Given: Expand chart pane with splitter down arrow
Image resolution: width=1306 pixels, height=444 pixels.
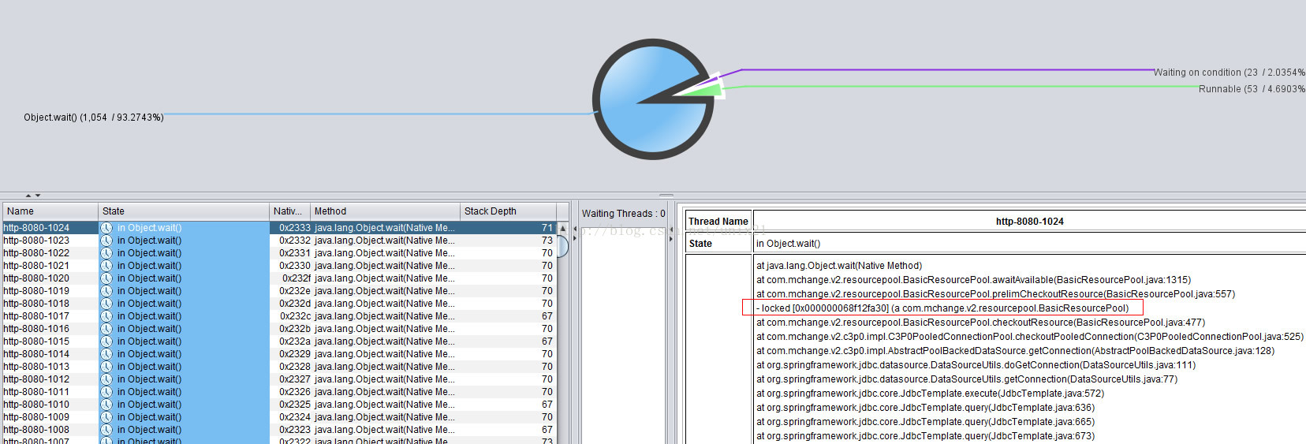Looking at the screenshot, I should 37,195.
